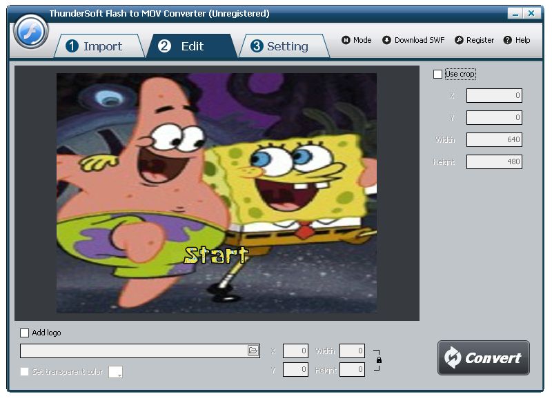The width and height of the screenshot is (552, 403).
Task: Click the Flash logo icon
Action: pos(30,32)
